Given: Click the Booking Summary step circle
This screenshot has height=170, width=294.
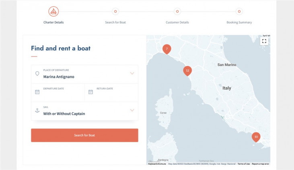Looking at the screenshot, I should pos(239,11).
